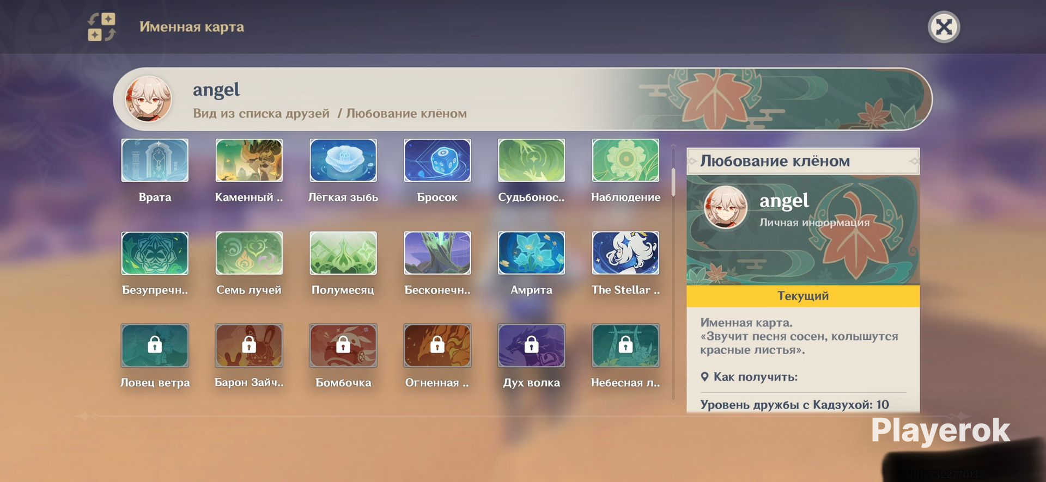
Task: Pick The Stellar.. Paimon namecard
Action: coord(625,253)
